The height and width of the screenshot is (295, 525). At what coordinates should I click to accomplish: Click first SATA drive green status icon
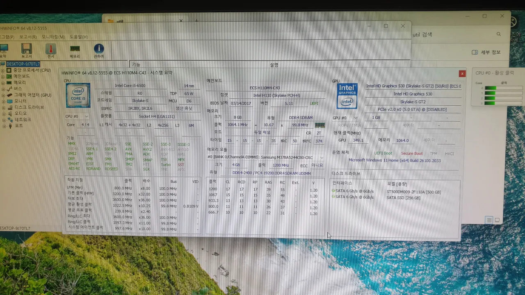[333, 191]
